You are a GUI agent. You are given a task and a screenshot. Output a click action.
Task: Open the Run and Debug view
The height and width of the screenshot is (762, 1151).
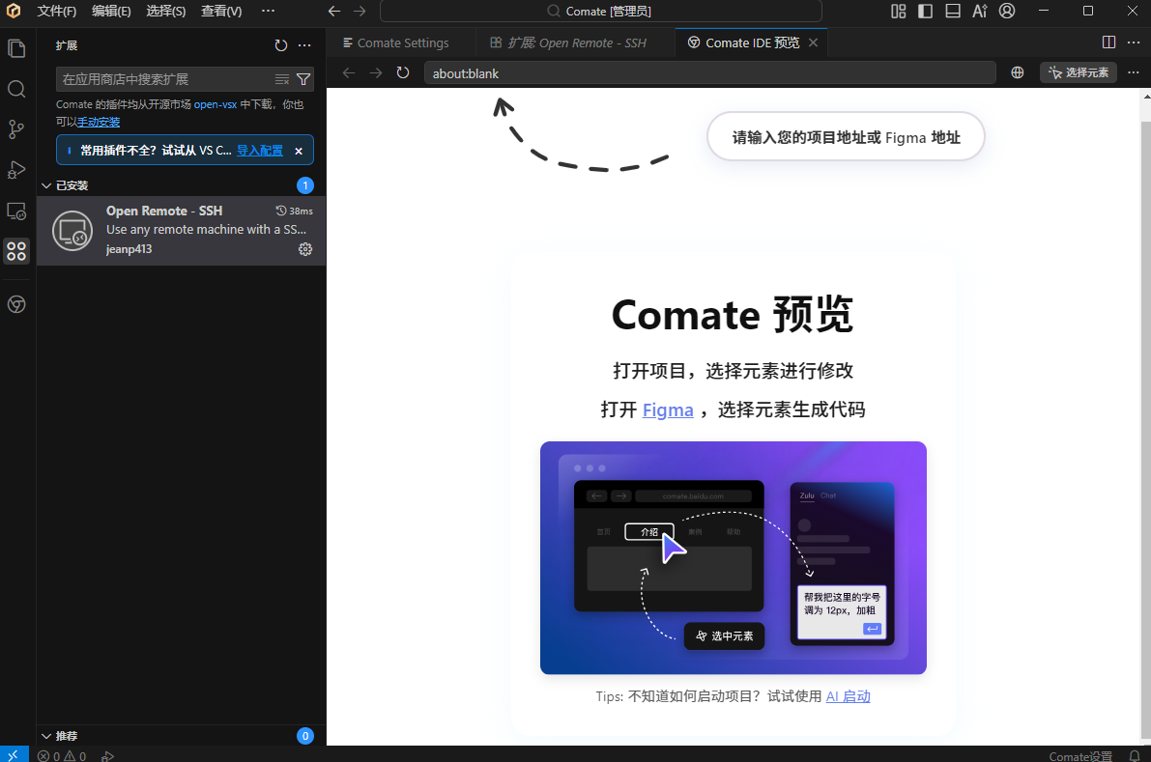(x=16, y=170)
